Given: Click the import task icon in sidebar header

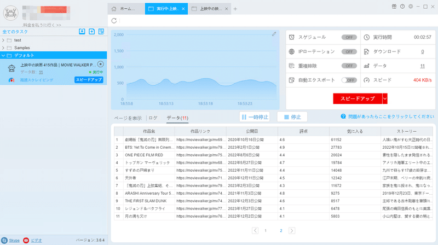Looking at the screenshot, I should point(82,32).
